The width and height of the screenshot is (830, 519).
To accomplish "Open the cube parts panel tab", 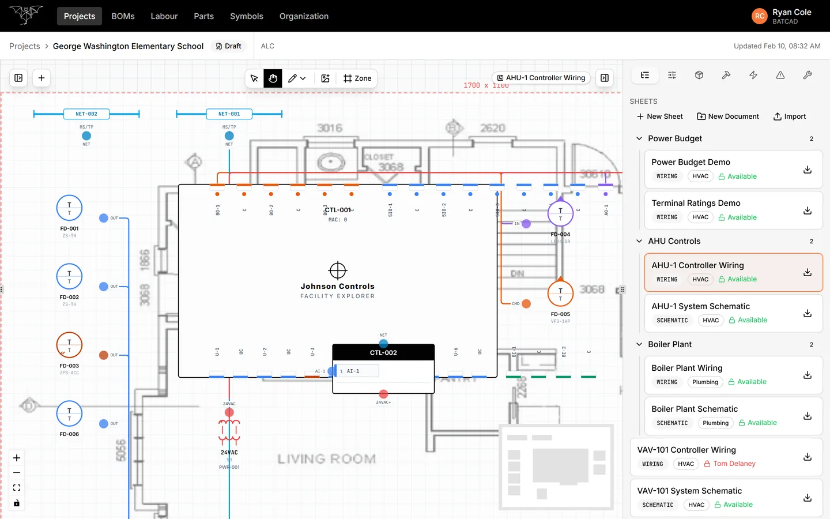I will pyautogui.click(x=699, y=75).
